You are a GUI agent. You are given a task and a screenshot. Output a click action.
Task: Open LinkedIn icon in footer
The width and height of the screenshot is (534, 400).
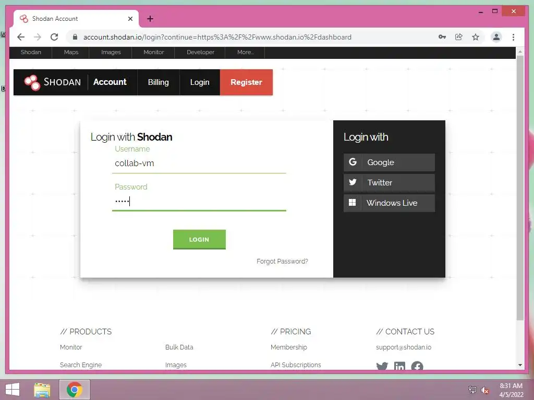pos(399,366)
